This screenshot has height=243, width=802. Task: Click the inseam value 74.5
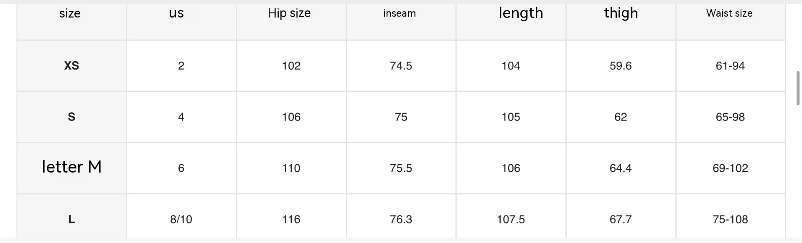[401, 66]
